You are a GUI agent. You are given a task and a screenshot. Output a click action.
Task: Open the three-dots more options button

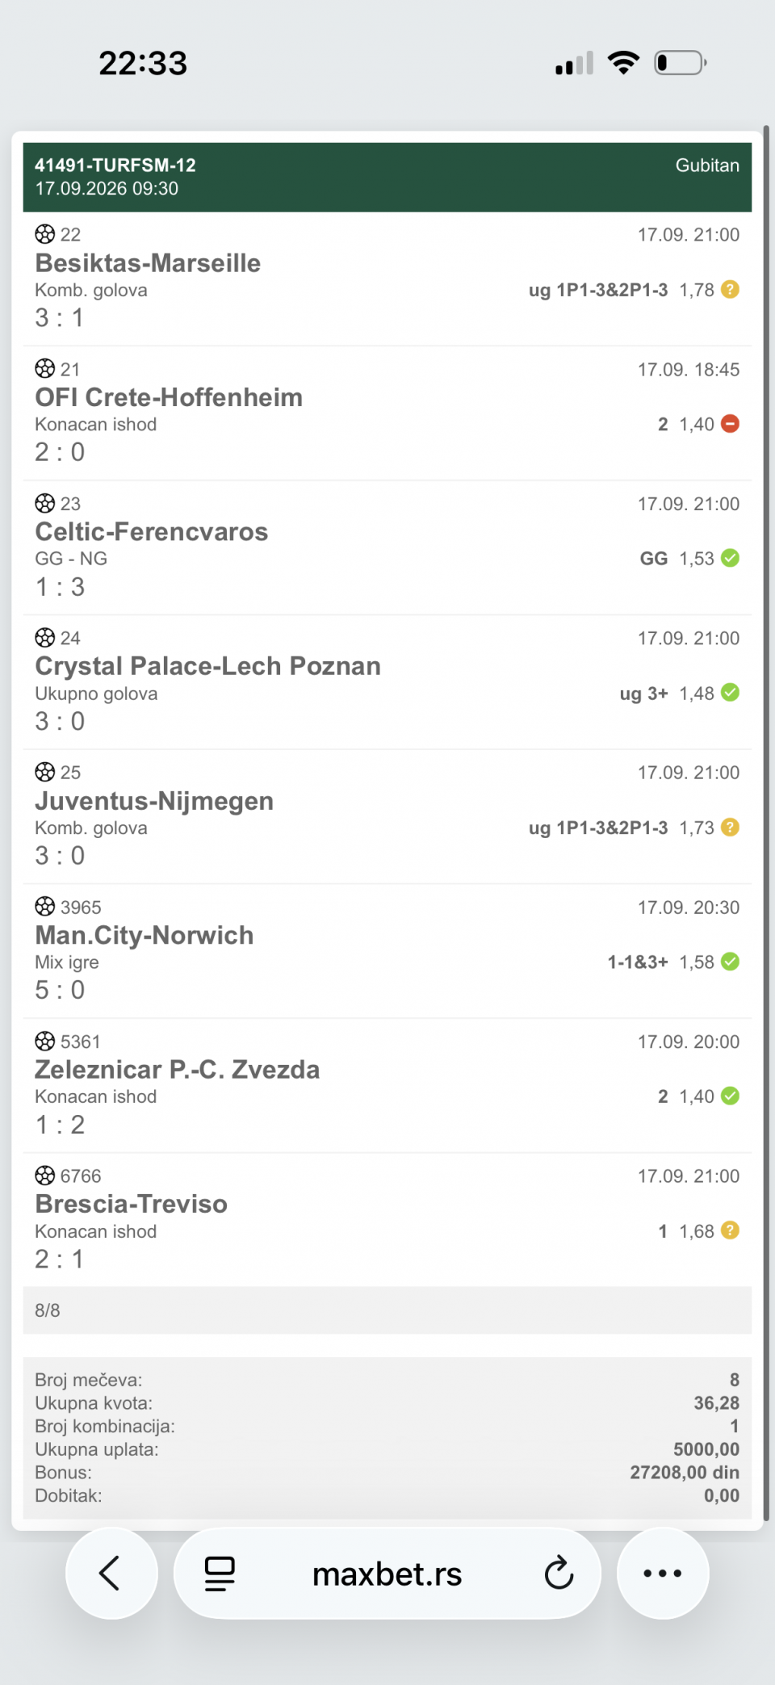click(663, 1573)
